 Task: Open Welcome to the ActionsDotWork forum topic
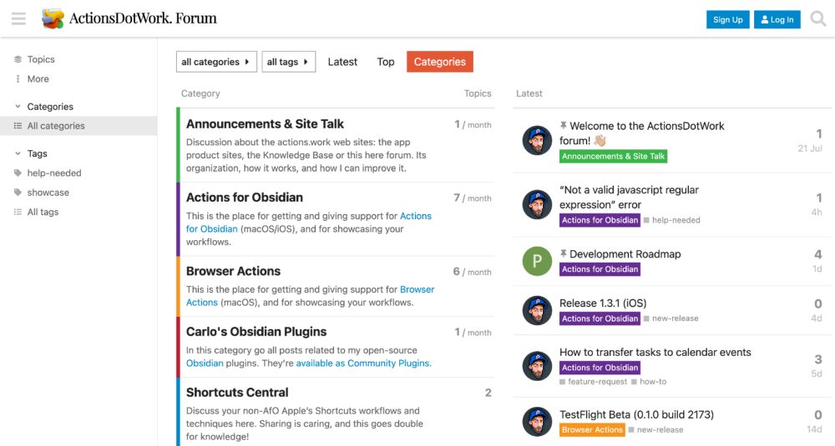click(641, 133)
